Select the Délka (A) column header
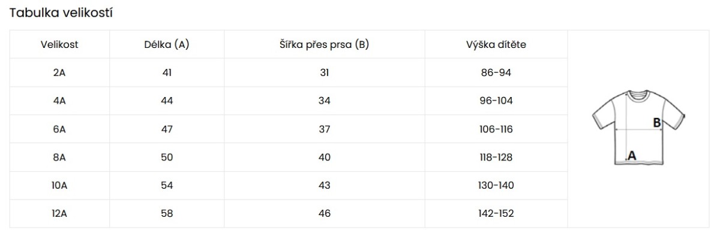 coord(167,44)
